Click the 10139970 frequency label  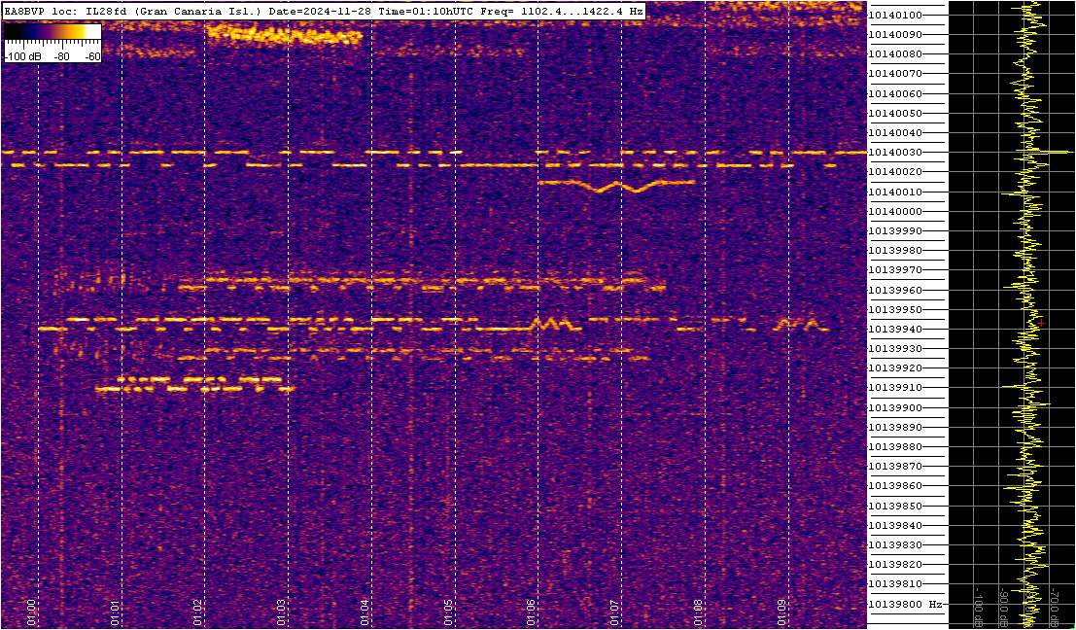coord(895,270)
